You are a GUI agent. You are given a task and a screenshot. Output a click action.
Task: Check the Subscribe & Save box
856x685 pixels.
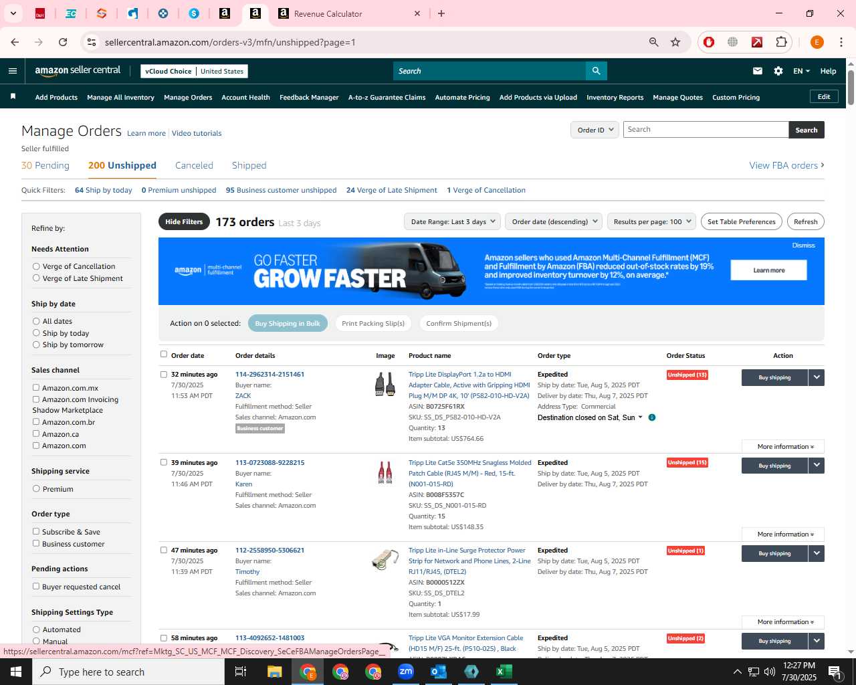tap(36, 532)
